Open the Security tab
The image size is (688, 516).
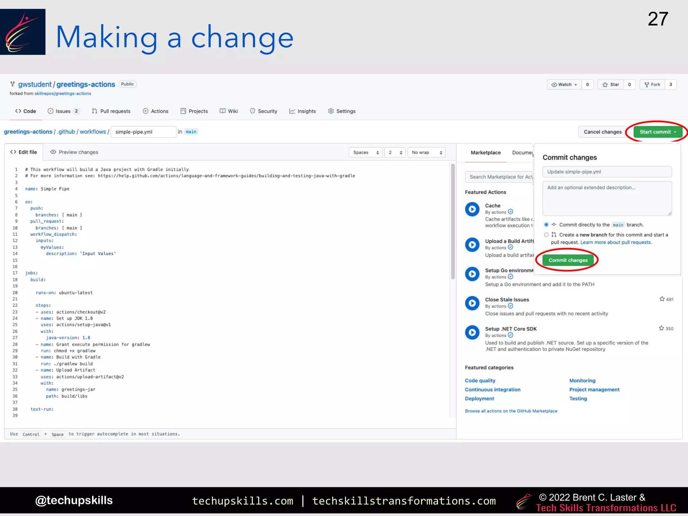pos(264,111)
